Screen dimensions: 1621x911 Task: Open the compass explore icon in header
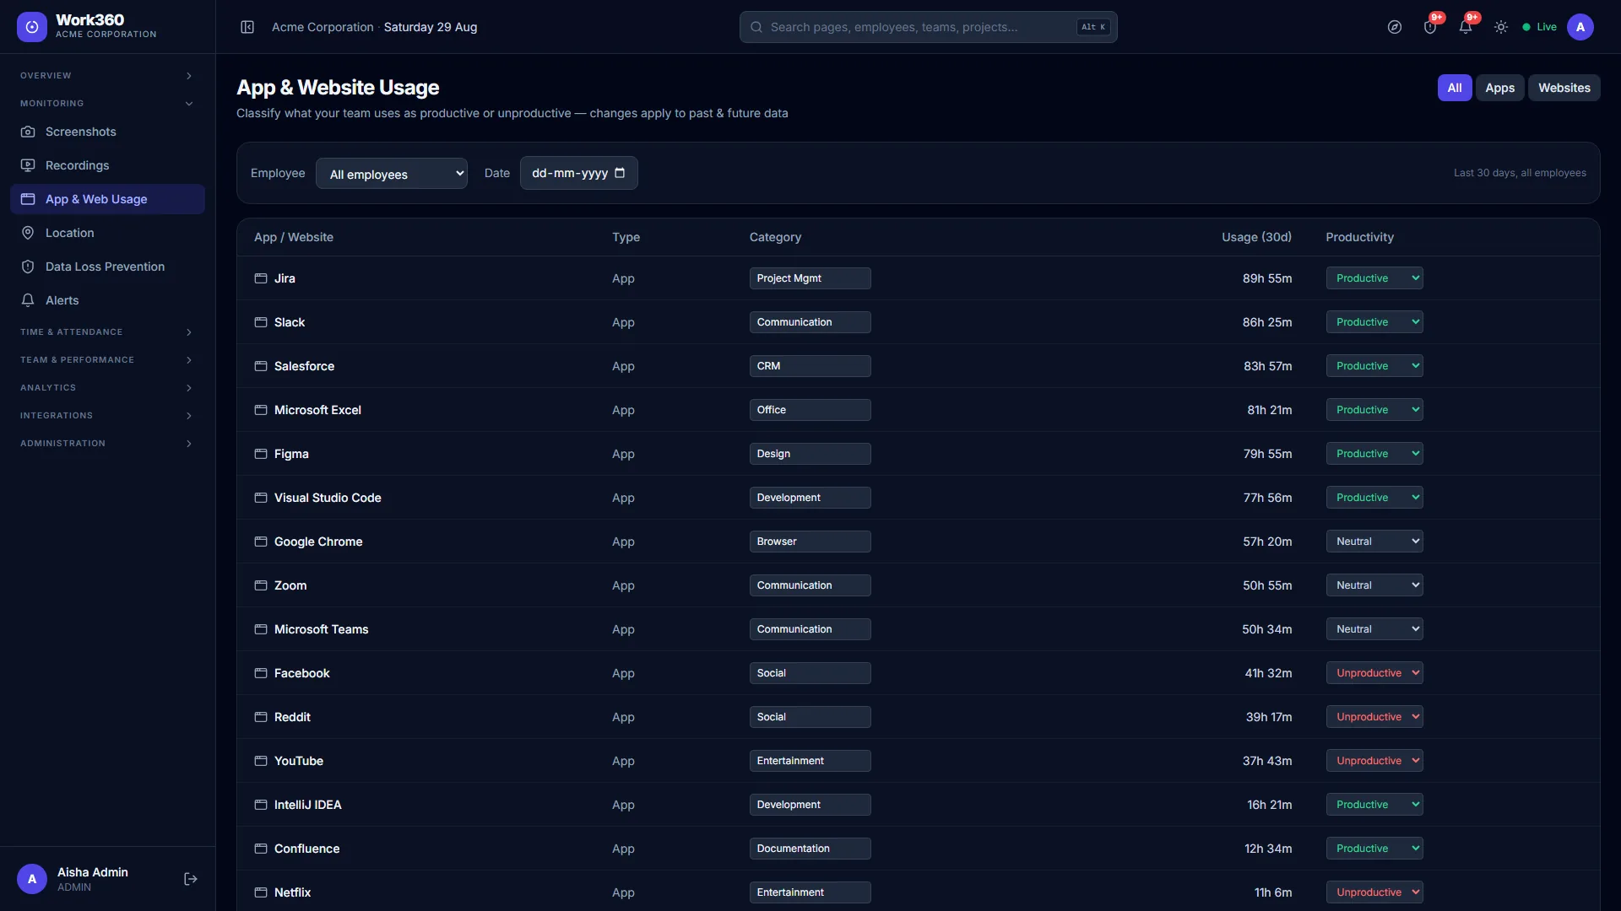pyautogui.click(x=1395, y=27)
